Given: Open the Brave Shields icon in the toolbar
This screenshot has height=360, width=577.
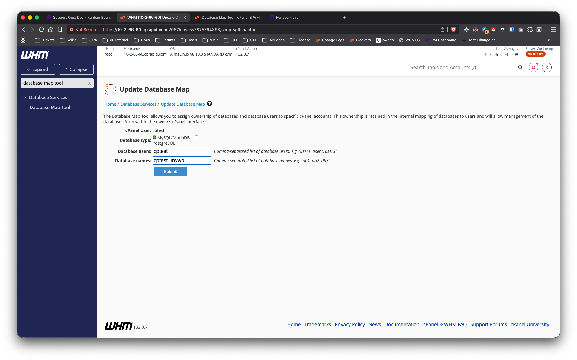Looking at the screenshot, I should click(x=453, y=30).
